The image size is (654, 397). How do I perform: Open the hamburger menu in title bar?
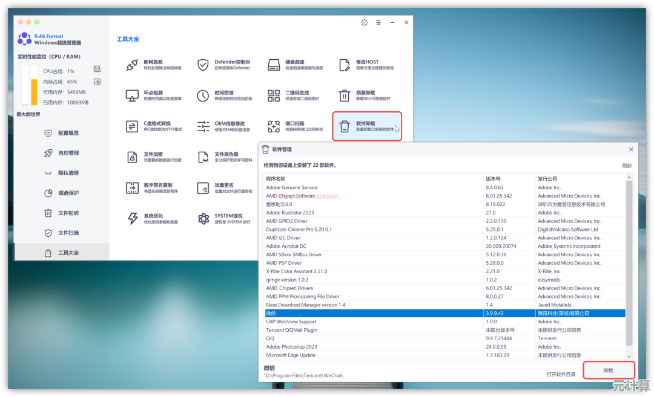click(378, 22)
